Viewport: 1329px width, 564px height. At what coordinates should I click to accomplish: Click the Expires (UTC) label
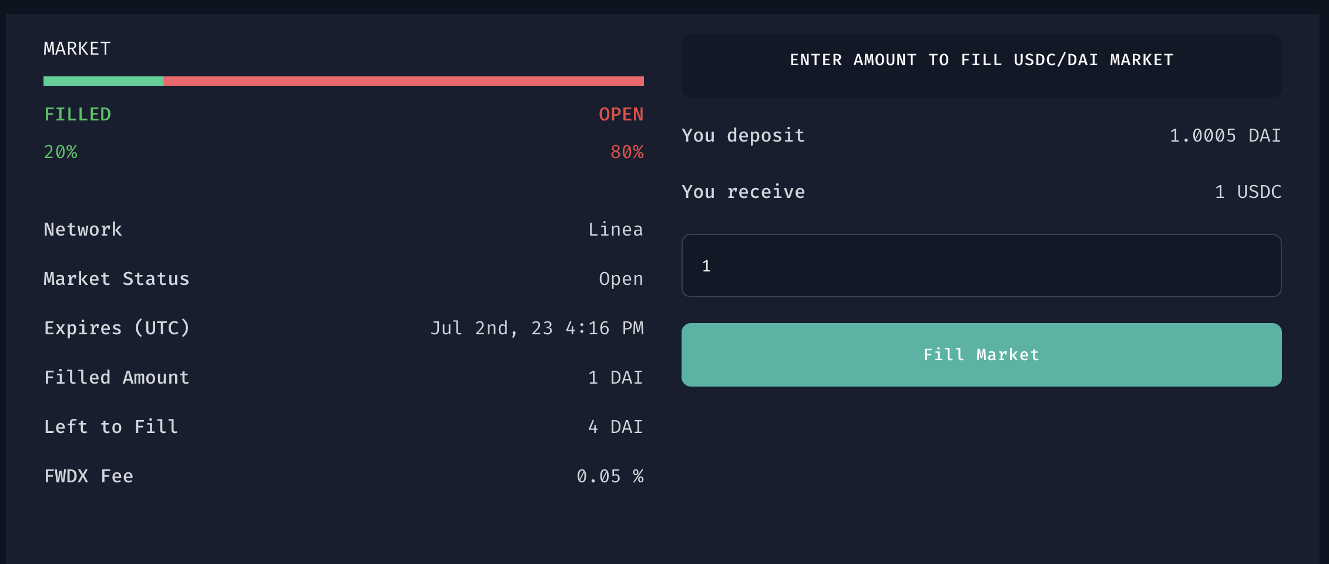[x=117, y=328]
